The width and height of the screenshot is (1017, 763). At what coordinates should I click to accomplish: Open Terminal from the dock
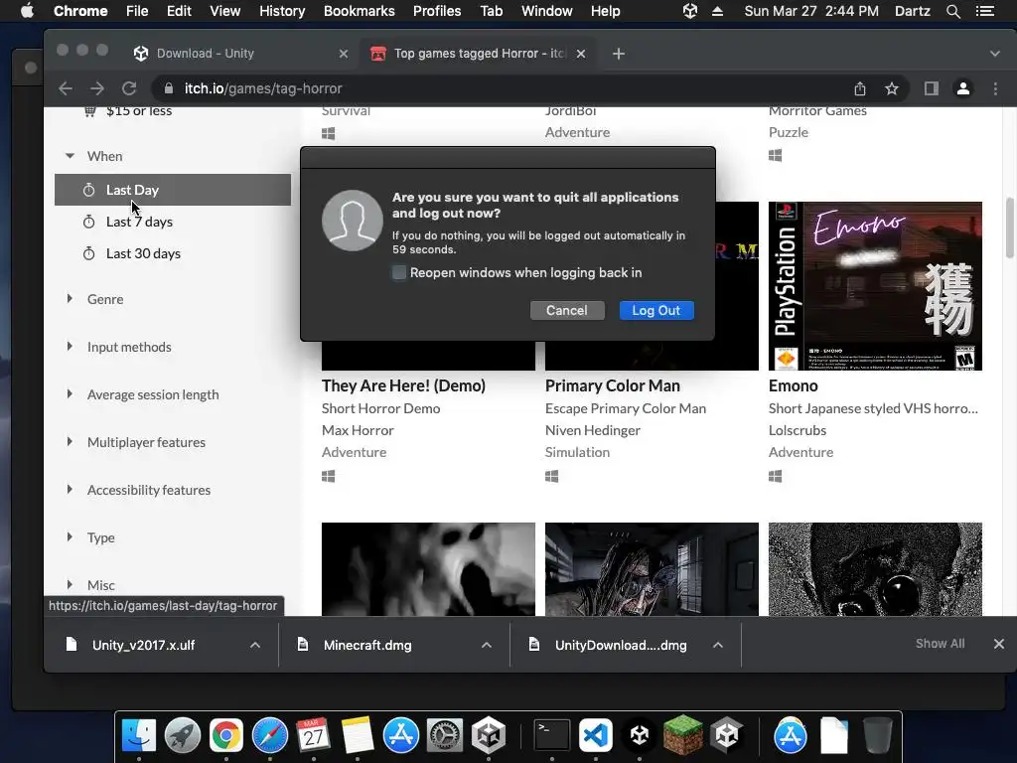click(552, 735)
